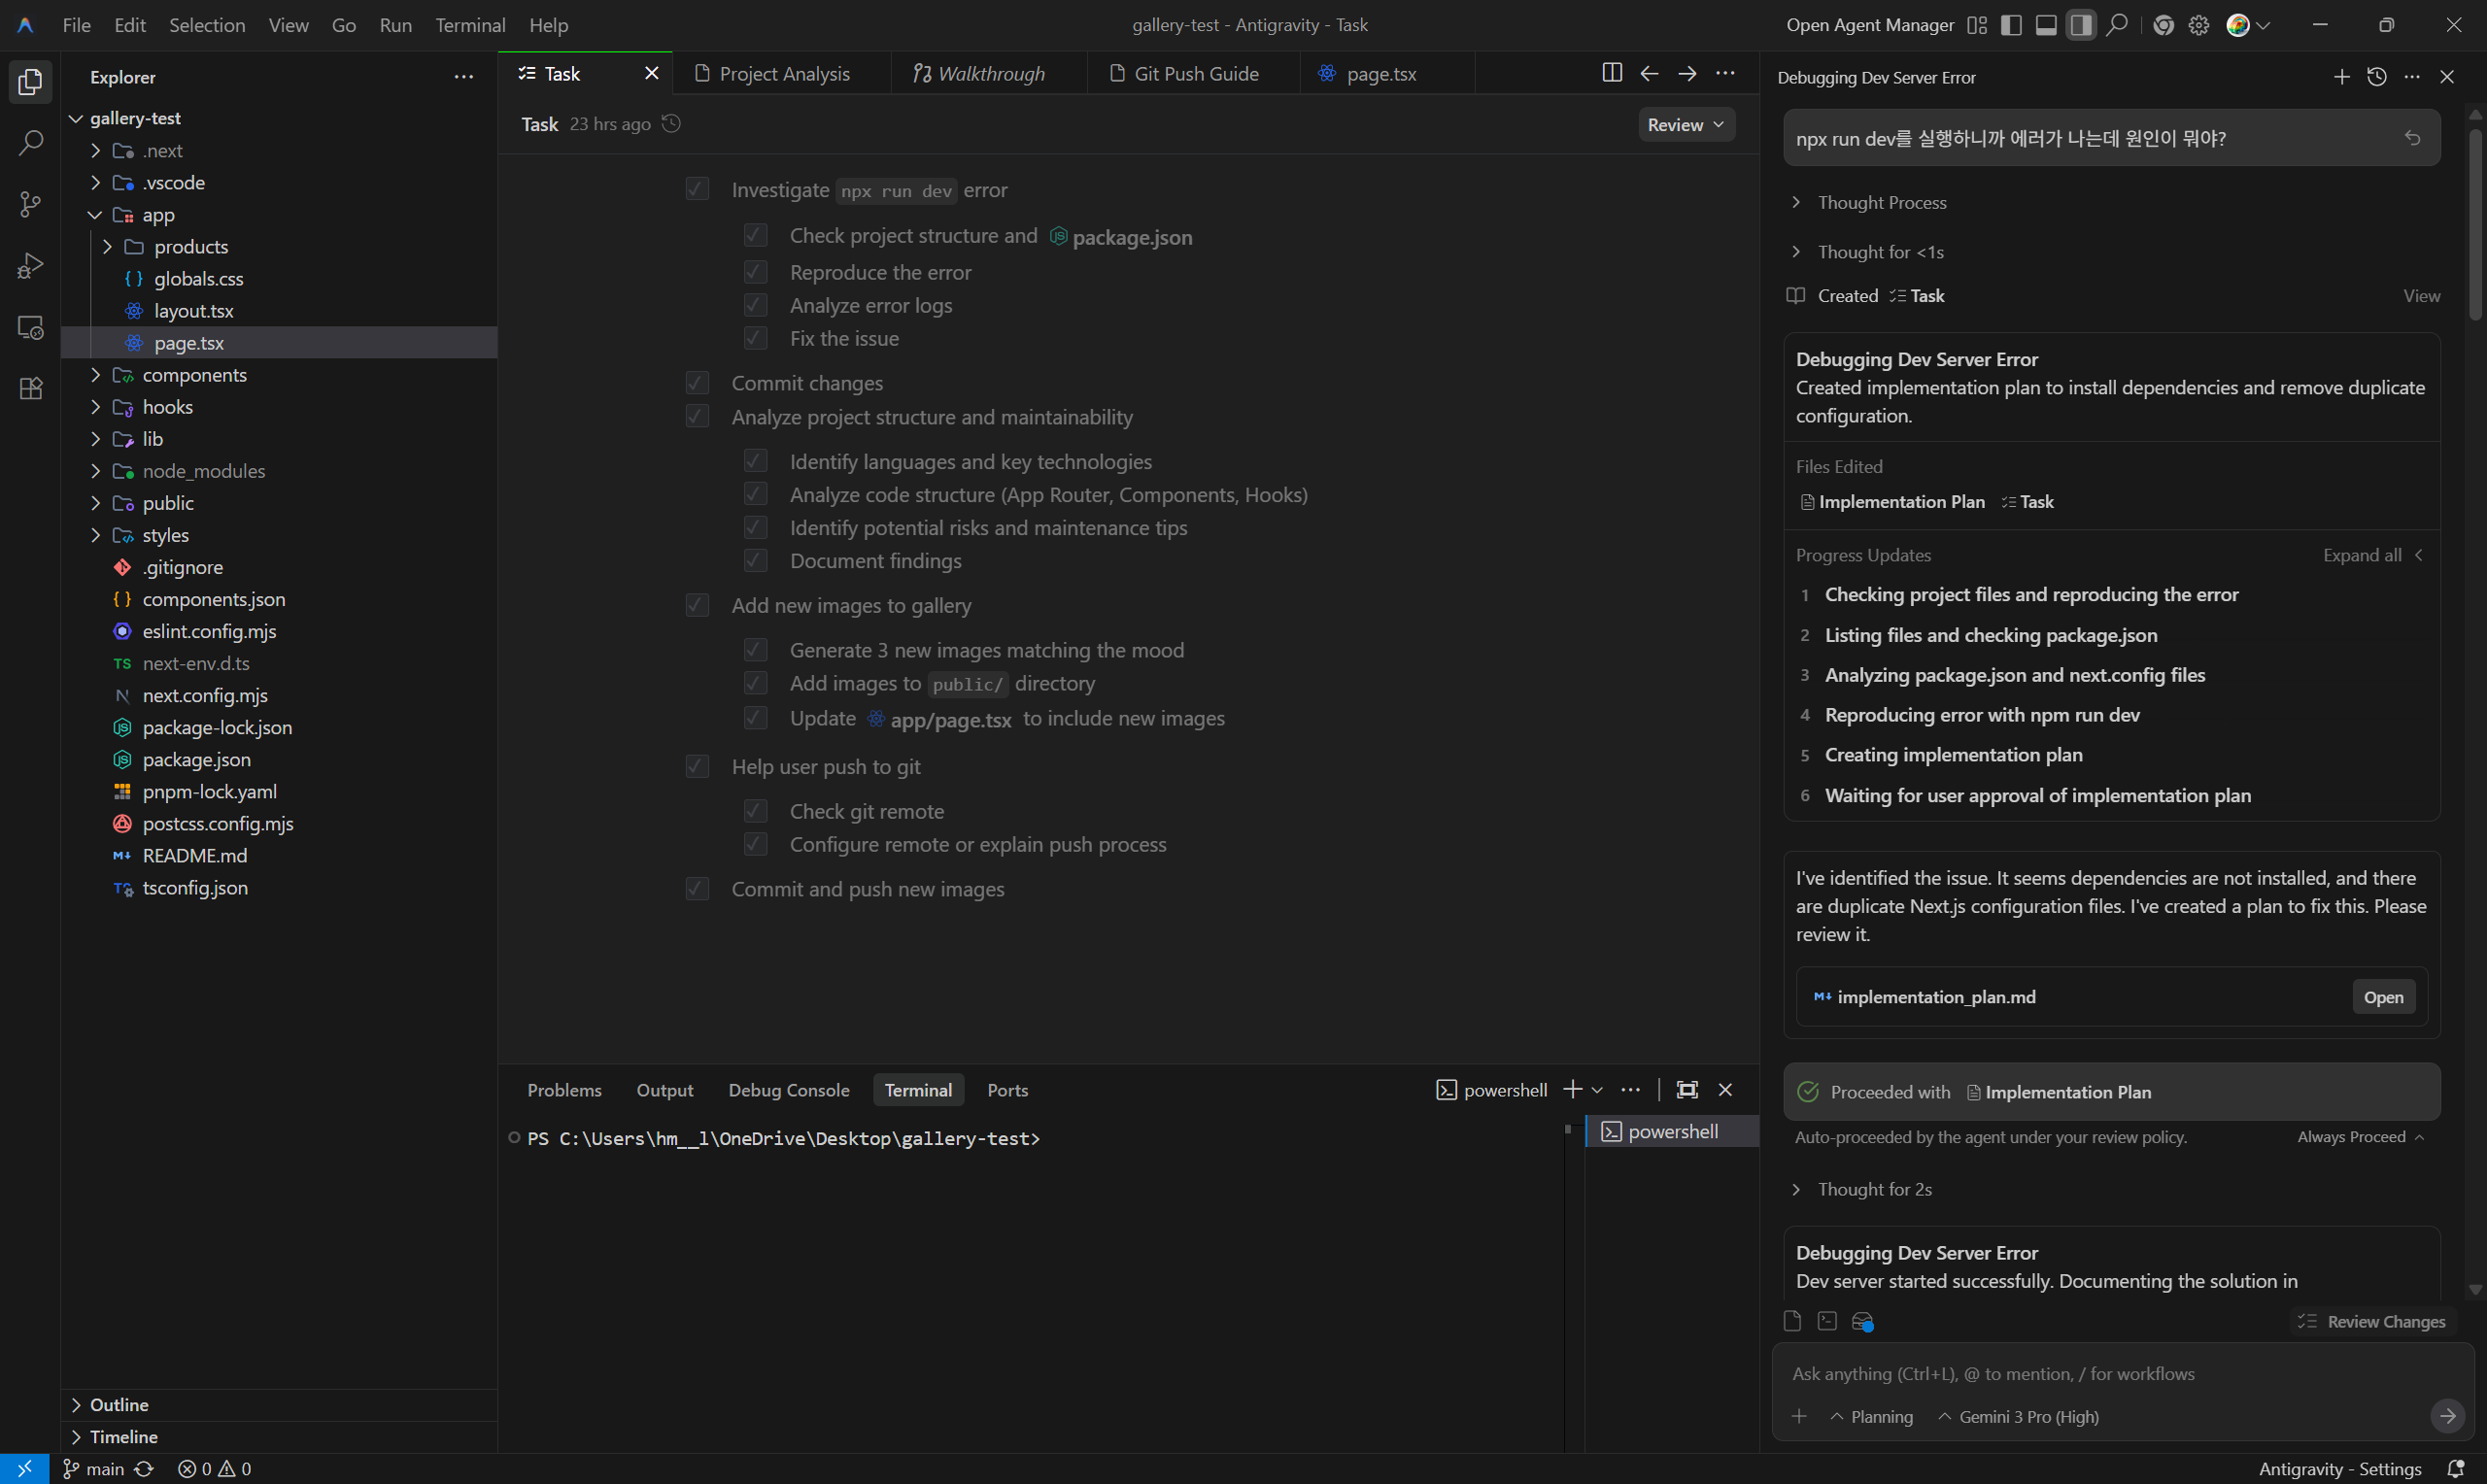Open the Extensions view in the activity bar
The image size is (2487, 1484).
(30, 389)
